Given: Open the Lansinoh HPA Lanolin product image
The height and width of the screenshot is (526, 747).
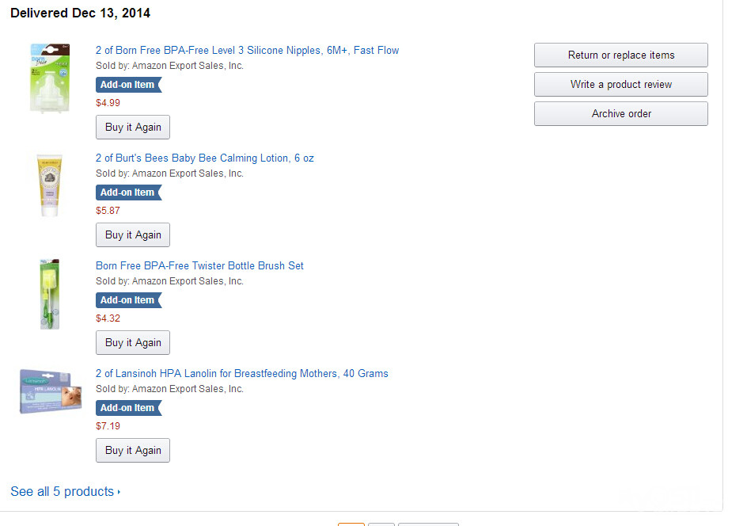Looking at the screenshot, I should click(51, 391).
